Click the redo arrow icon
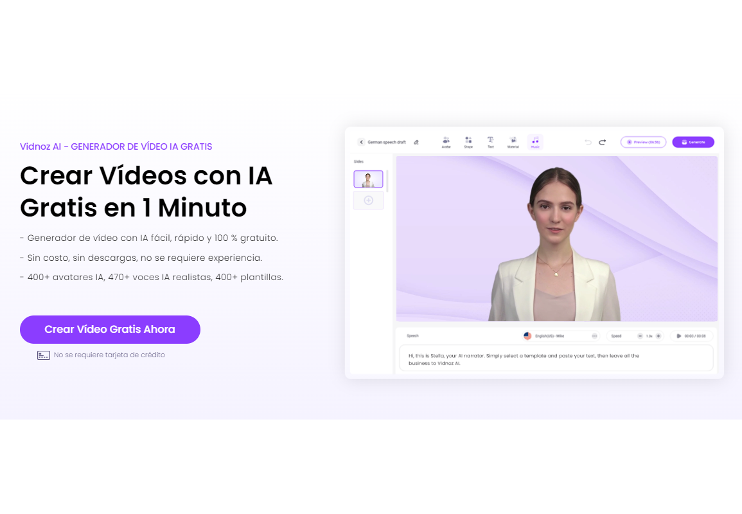Viewport: 742px width, 514px height. coord(602,142)
